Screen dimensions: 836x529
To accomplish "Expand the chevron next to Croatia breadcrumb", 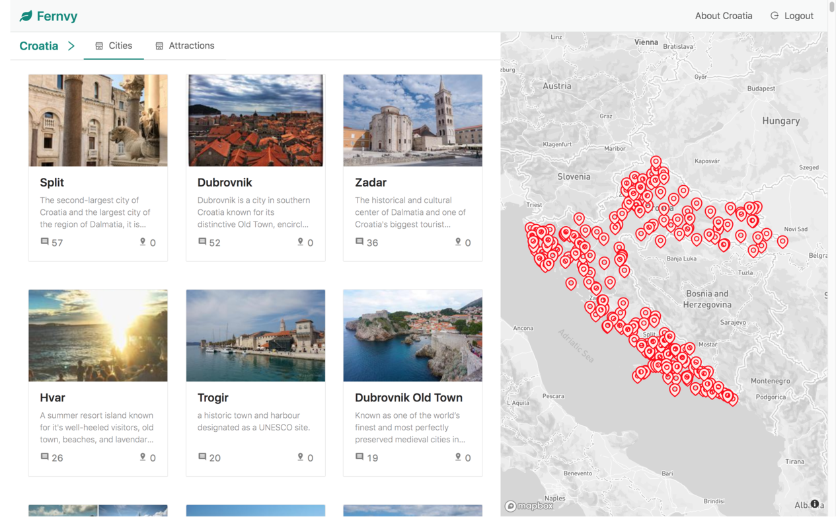I will [x=71, y=46].
